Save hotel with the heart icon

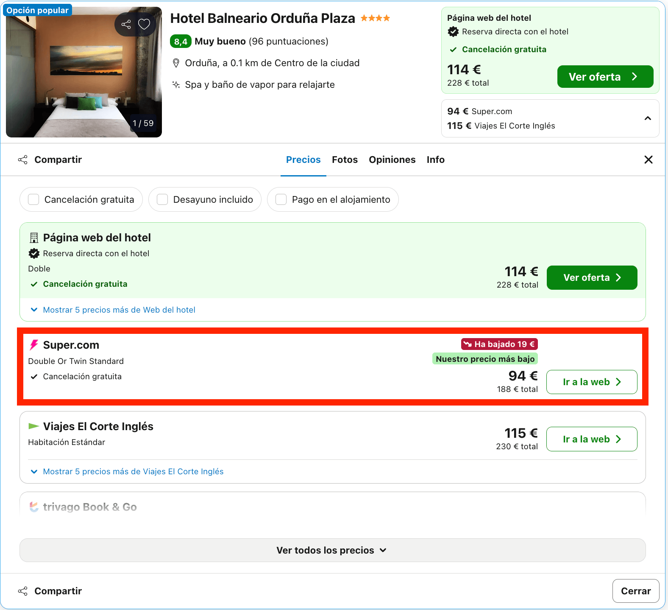tap(144, 24)
